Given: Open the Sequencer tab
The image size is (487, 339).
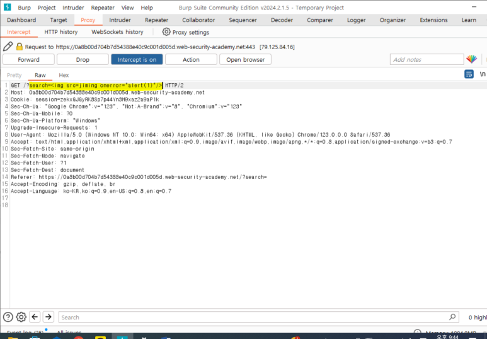Looking at the screenshot, I should click(x=243, y=20).
